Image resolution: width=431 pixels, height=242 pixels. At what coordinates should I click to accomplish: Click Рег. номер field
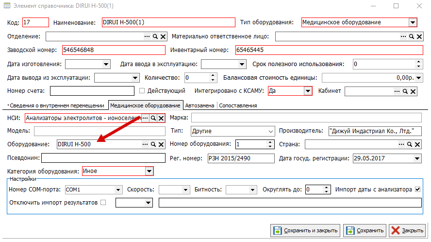tap(241, 158)
